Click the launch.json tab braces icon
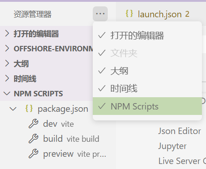 click(129, 14)
